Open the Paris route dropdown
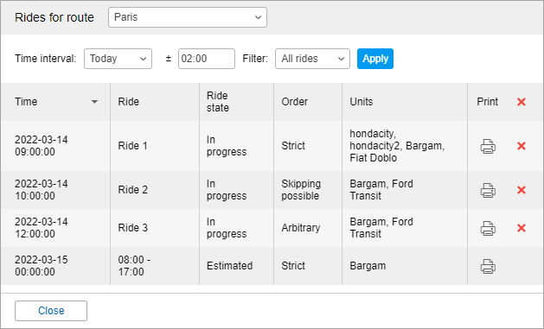This screenshot has height=329, width=544. click(188, 17)
